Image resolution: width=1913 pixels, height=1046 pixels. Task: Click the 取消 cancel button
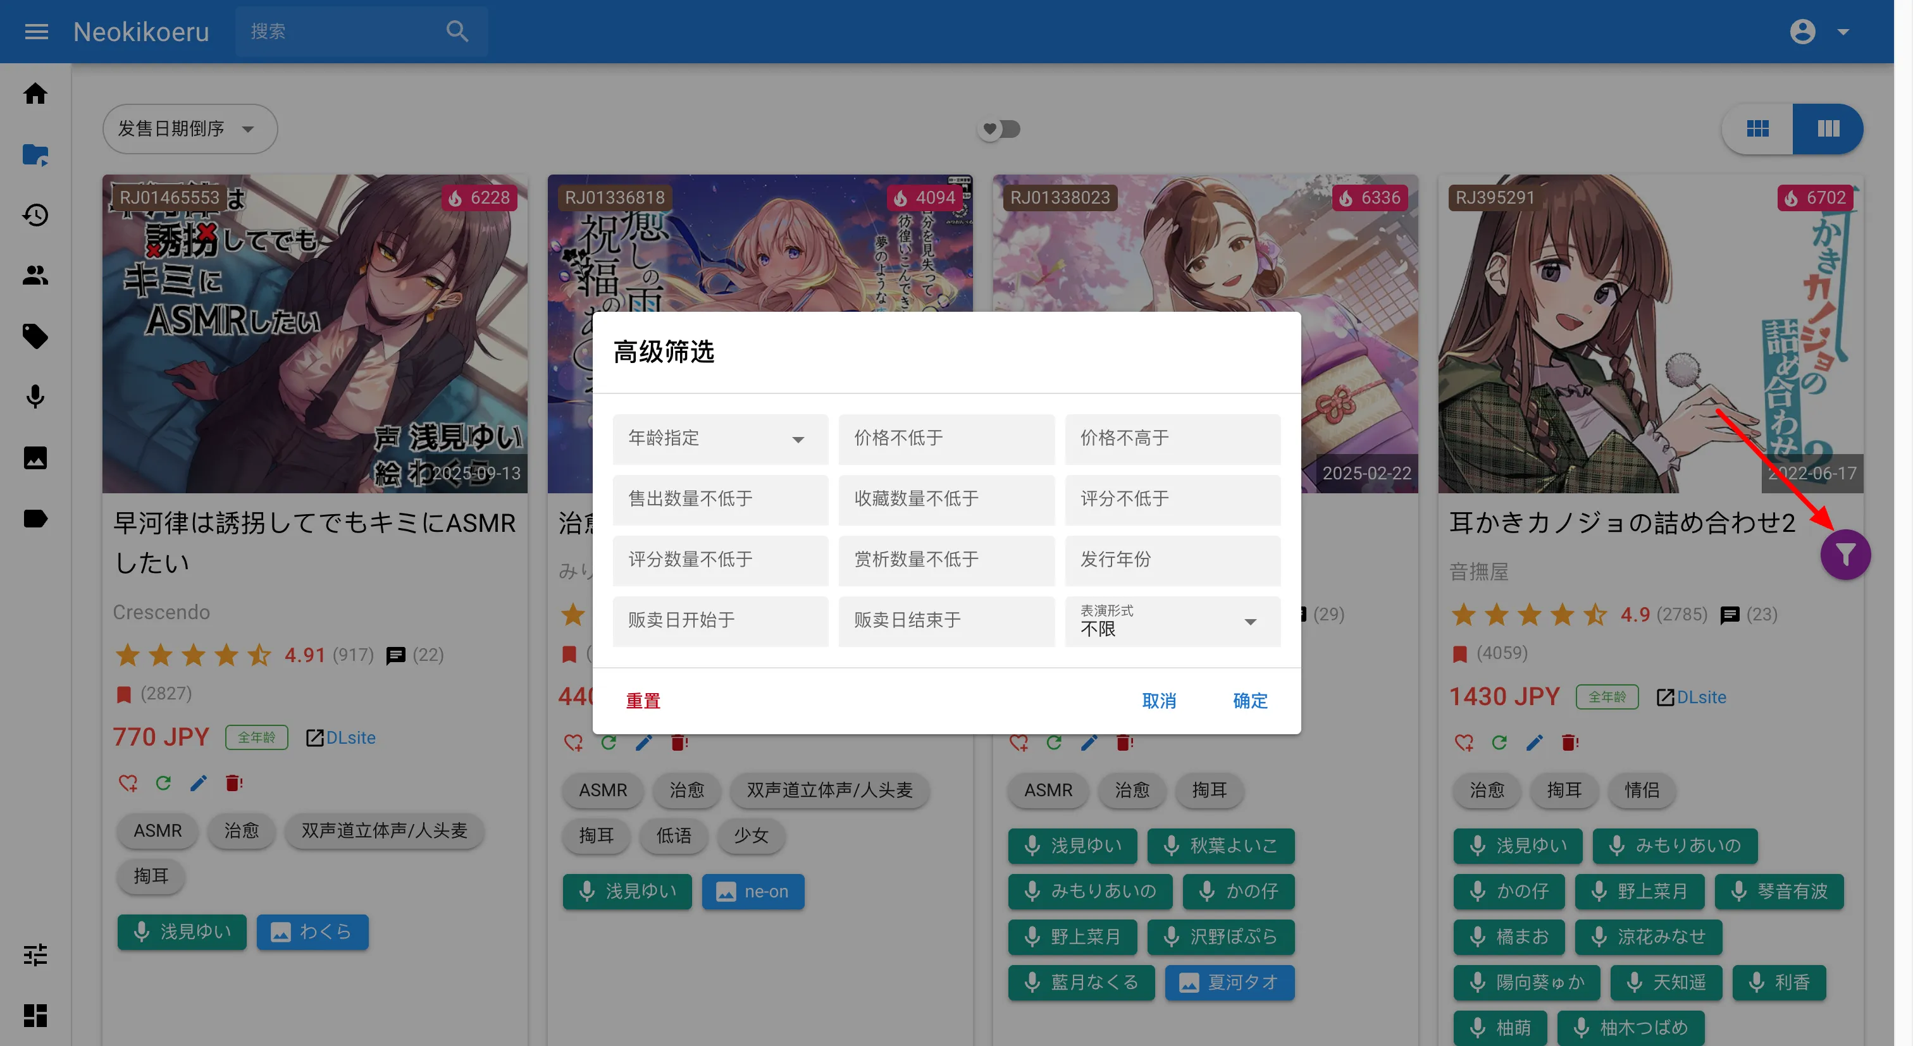pos(1158,701)
